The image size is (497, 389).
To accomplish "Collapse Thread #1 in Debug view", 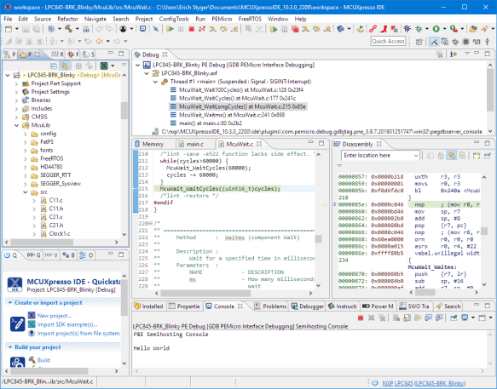I will pyautogui.click(x=155, y=82).
